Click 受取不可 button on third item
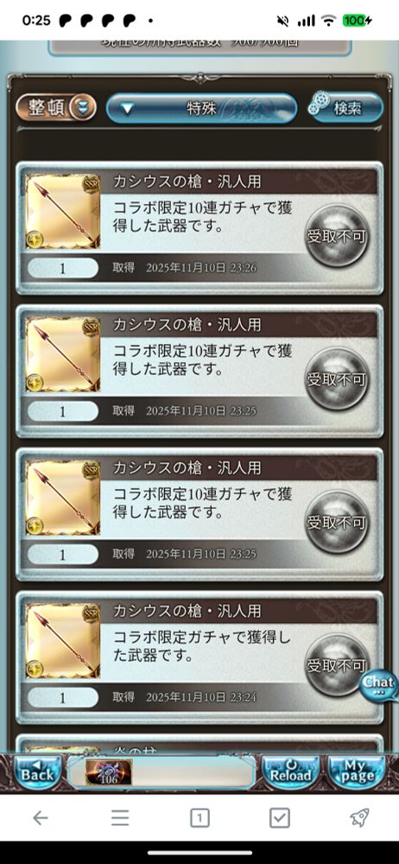This screenshot has height=864, width=399. point(338,522)
